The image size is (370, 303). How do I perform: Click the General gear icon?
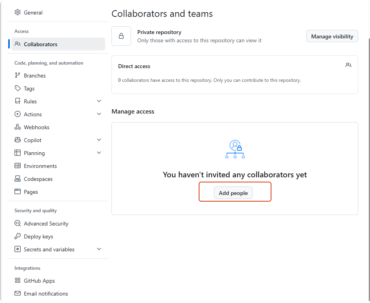[x=18, y=12]
